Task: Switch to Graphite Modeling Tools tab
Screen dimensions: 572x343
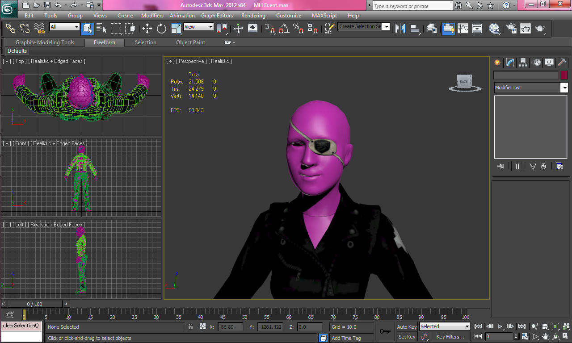Action: click(45, 42)
